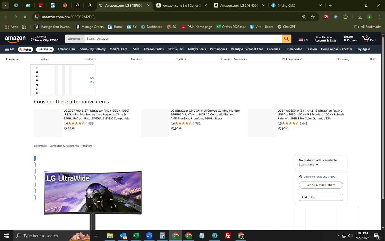This screenshot has height=241, width=385.
Task: Open the Returns & Orders link
Action: click(350, 39)
